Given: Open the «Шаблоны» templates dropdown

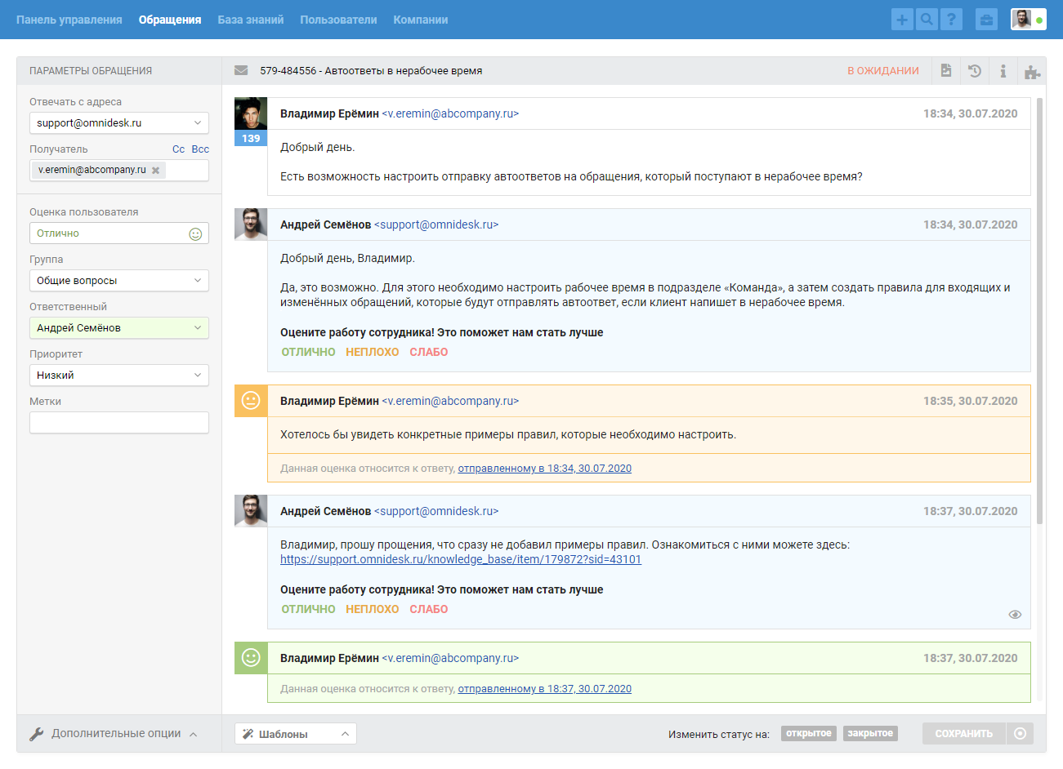Looking at the screenshot, I should (x=295, y=734).
